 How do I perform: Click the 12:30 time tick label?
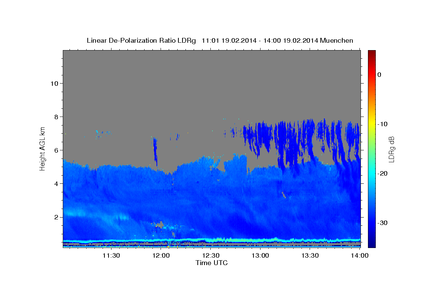(x=210, y=255)
